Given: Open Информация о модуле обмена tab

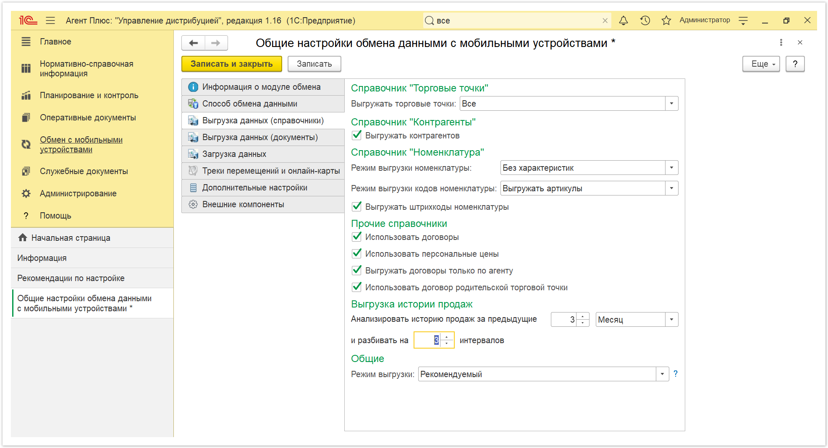Looking at the screenshot, I should (x=263, y=87).
